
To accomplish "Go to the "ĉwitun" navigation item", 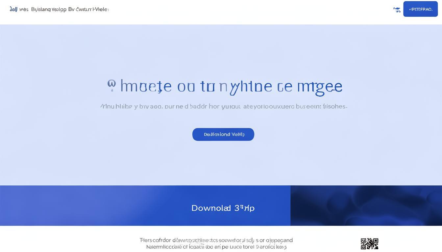I will (84, 10).
